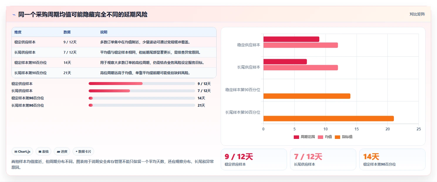Click the 长尾样本第90百分位 progress bar
Viewport: 437px width, 182px height.
pos(142,105)
